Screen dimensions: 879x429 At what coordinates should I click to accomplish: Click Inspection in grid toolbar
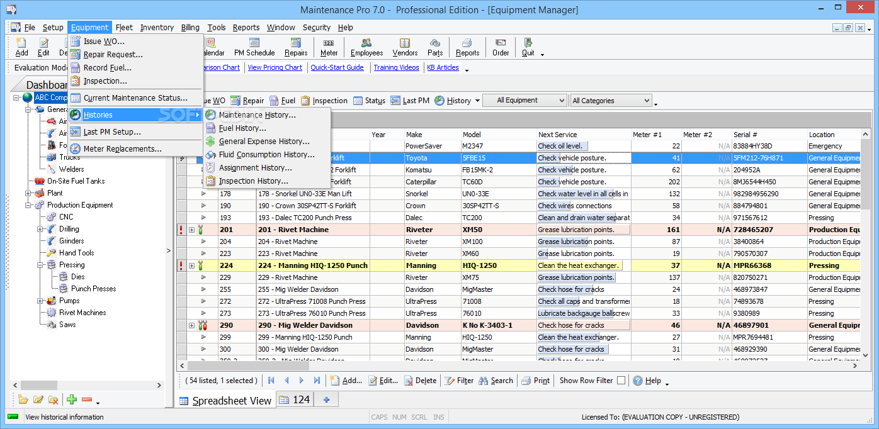(x=324, y=101)
